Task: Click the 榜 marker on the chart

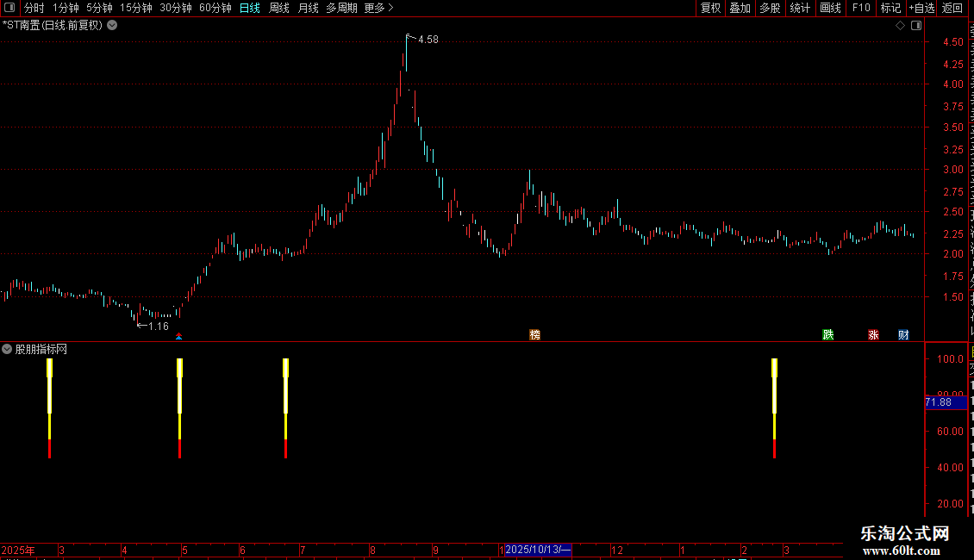Action: coord(534,334)
